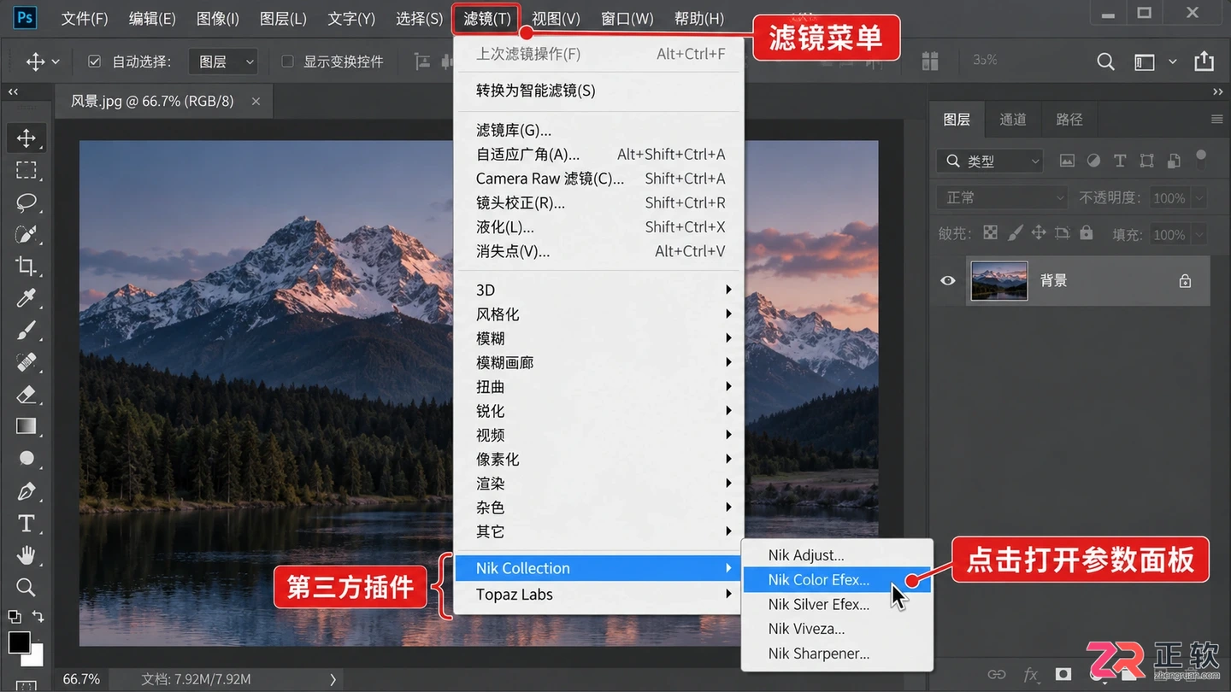Screen dimensions: 1231x692
Task: Choose Camera Raw 滤镜(C)... menu entry
Action: [599, 179]
